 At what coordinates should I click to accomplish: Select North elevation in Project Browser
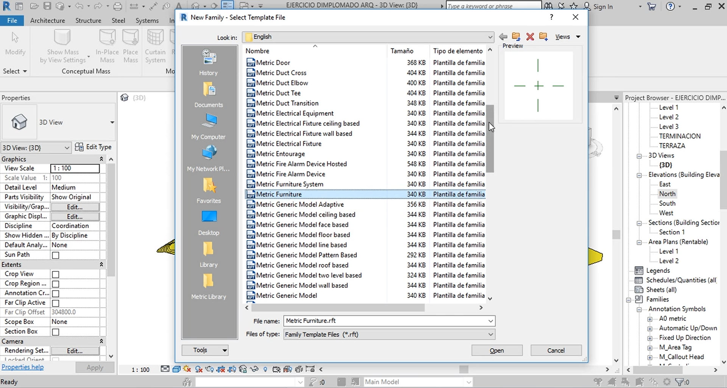click(667, 194)
